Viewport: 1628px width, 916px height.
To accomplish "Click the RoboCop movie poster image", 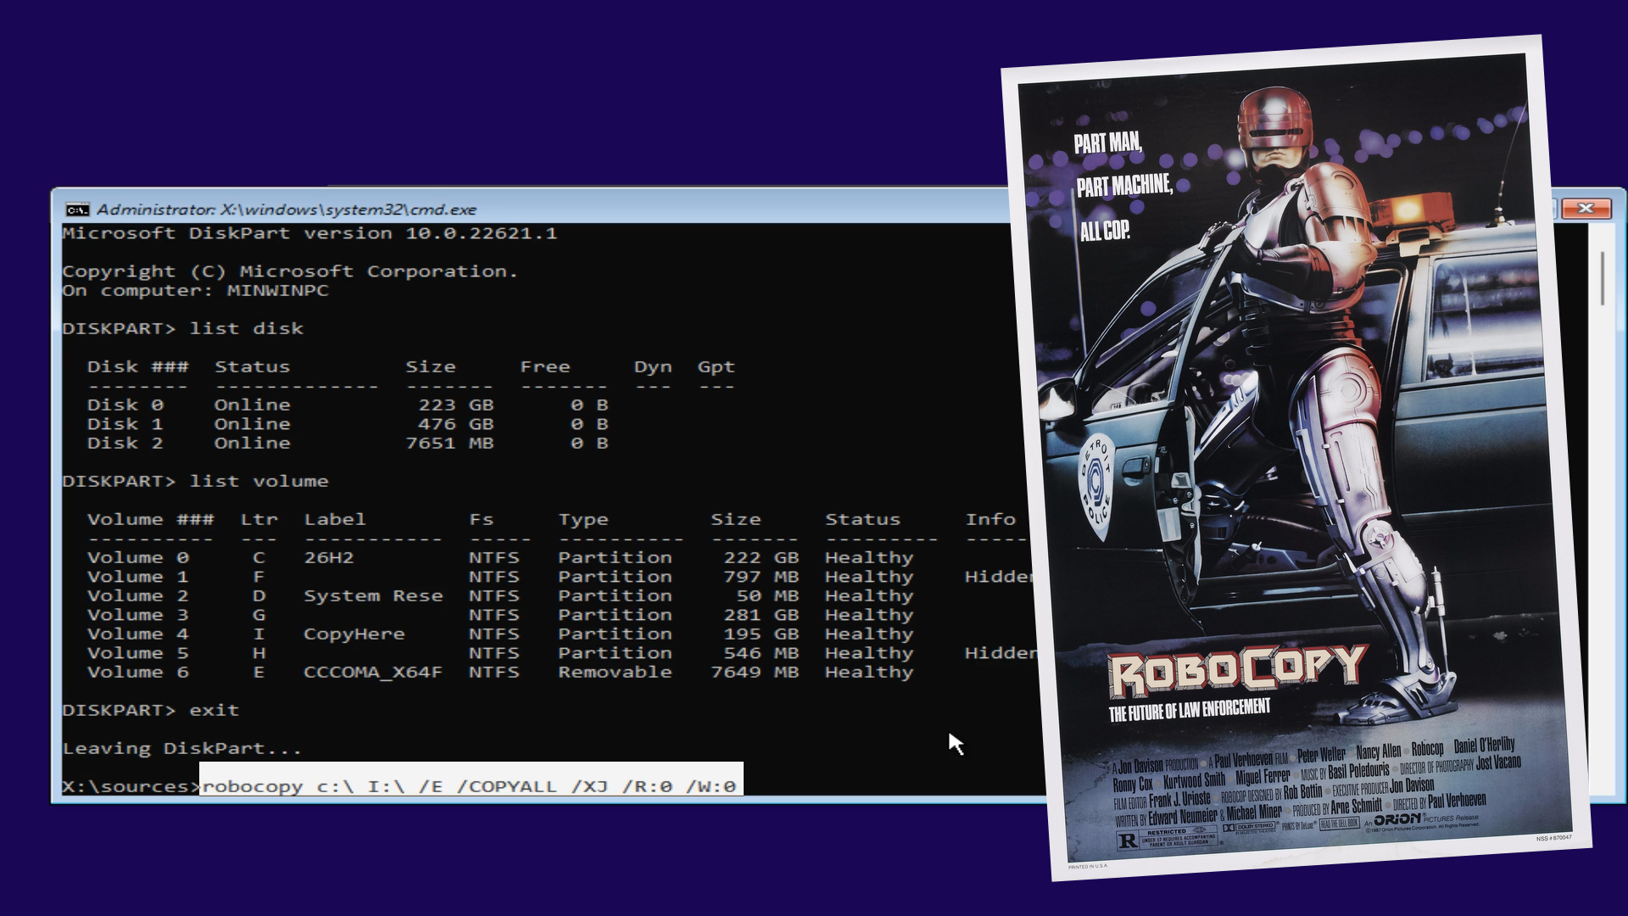I will 1296,458.
